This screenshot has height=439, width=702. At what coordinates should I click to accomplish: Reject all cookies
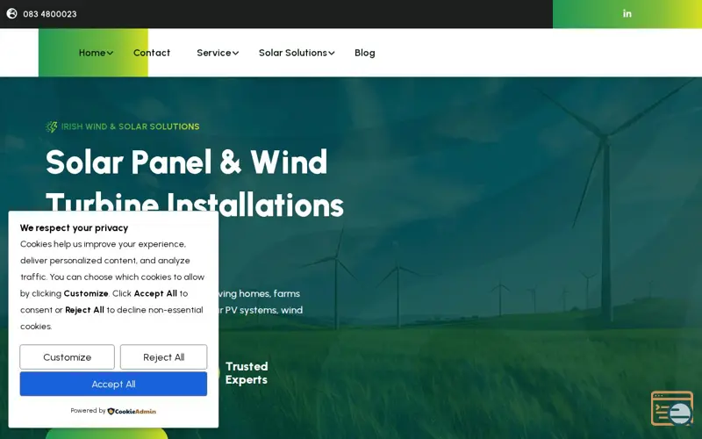163,357
